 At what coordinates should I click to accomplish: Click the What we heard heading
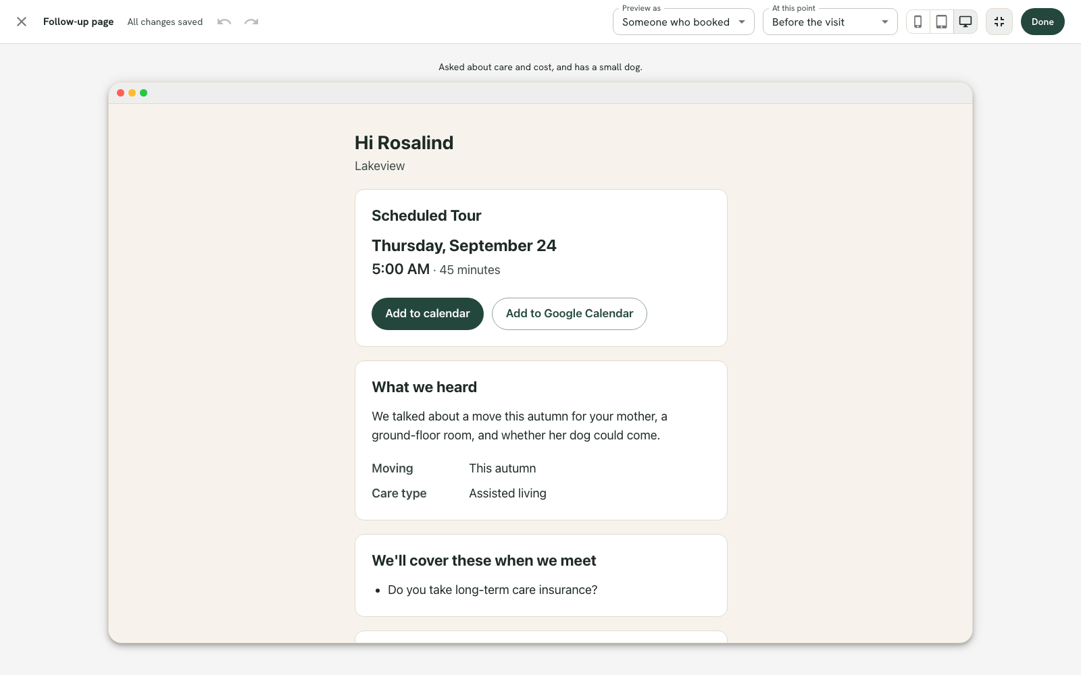tap(424, 387)
